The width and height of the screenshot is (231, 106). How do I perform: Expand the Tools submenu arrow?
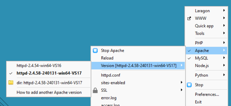(224, 33)
